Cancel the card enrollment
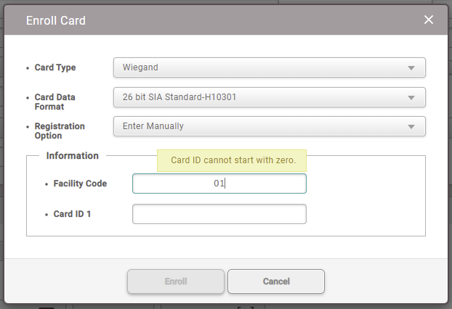Image resolution: width=452 pixels, height=309 pixels. [x=276, y=281]
